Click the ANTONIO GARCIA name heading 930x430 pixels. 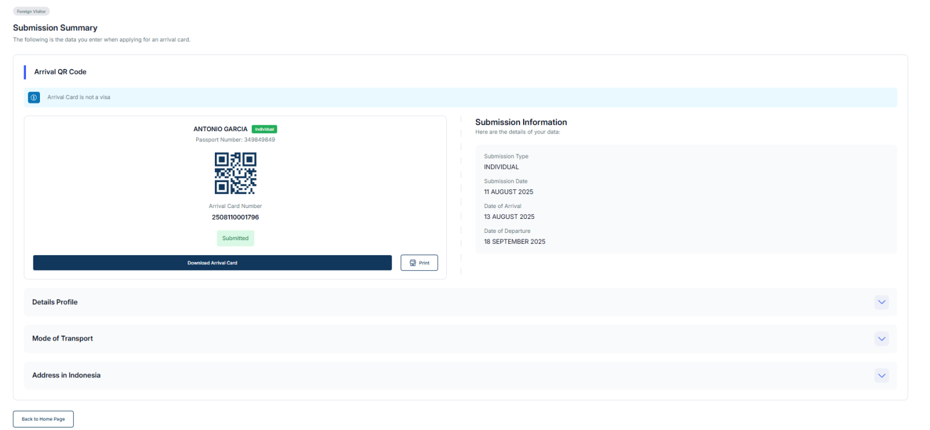coord(220,129)
